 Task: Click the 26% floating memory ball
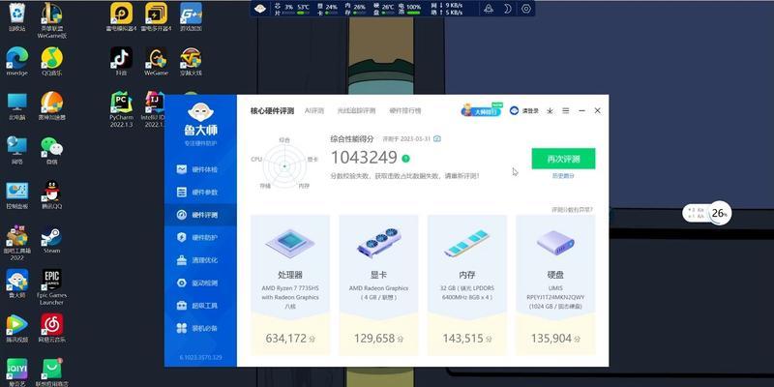719,214
